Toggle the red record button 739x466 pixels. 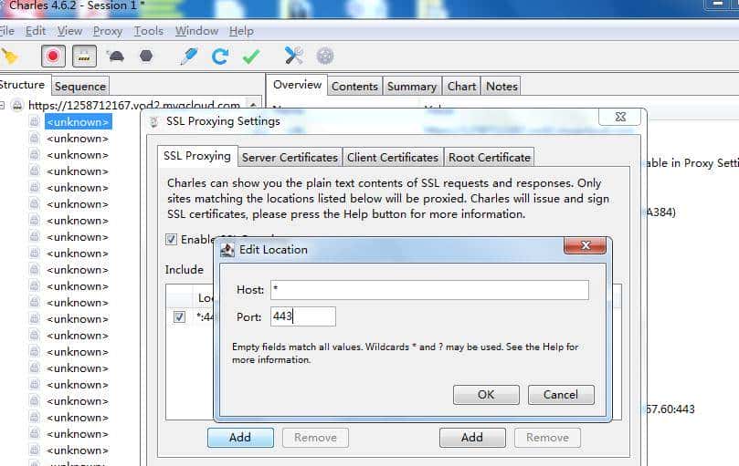coord(53,57)
